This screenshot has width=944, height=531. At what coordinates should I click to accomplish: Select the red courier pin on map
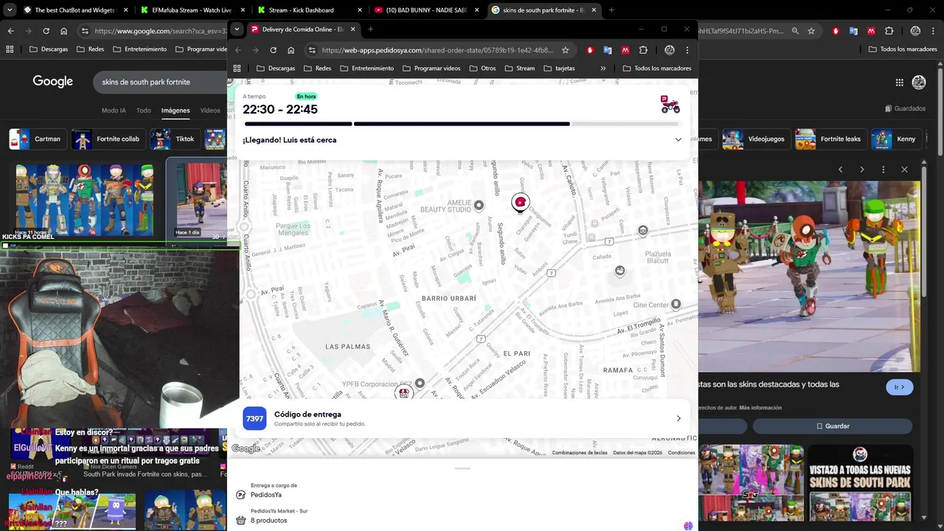coord(520,202)
